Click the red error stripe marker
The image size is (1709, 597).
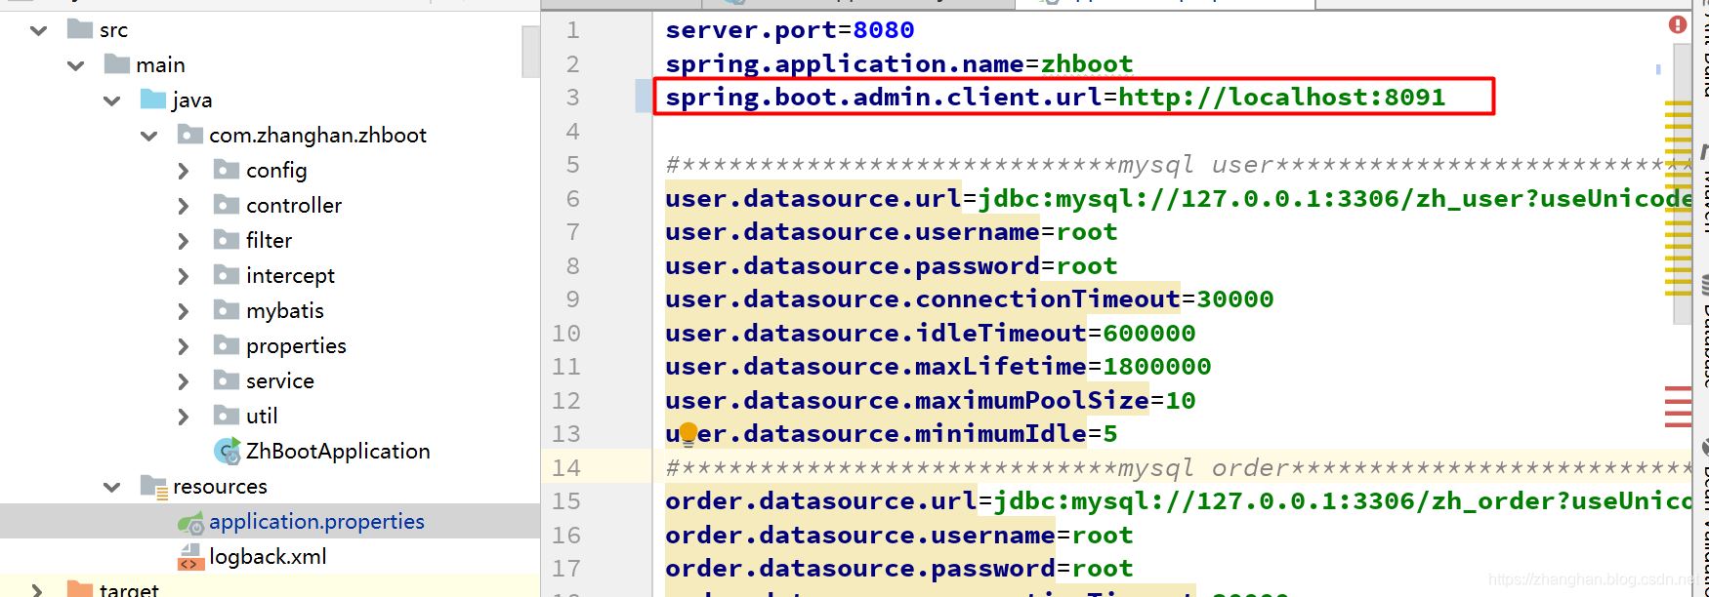[1678, 407]
